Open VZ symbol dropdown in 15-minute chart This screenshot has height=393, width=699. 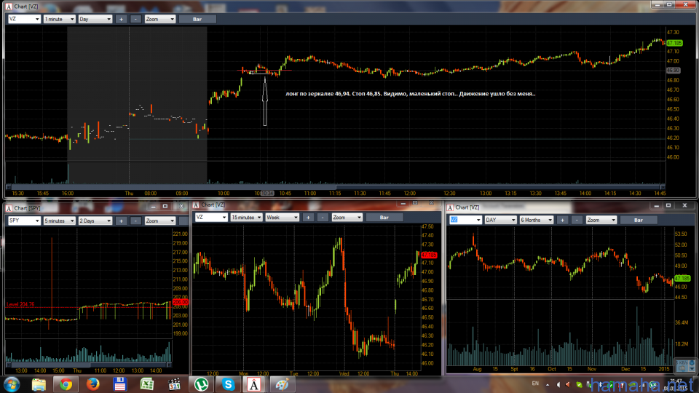click(211, 218)
